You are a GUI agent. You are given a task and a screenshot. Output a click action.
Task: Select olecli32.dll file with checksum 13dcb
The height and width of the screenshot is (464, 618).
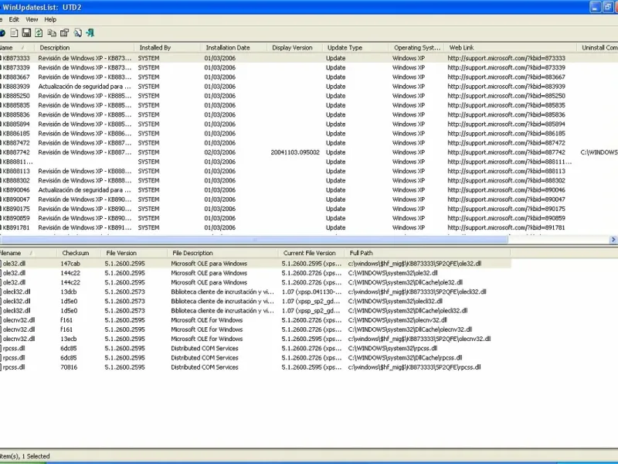tap(256, 292)
